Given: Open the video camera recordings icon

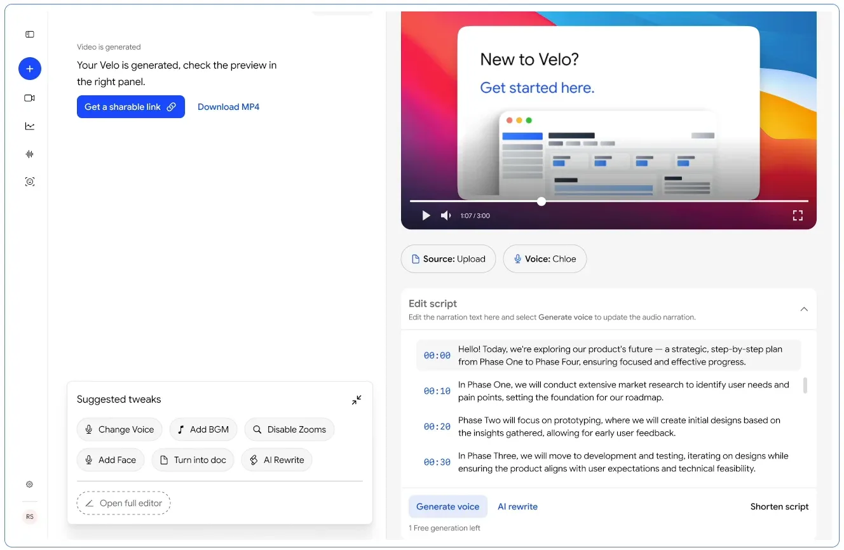Looking at the screenshot, I should (30, 98).
